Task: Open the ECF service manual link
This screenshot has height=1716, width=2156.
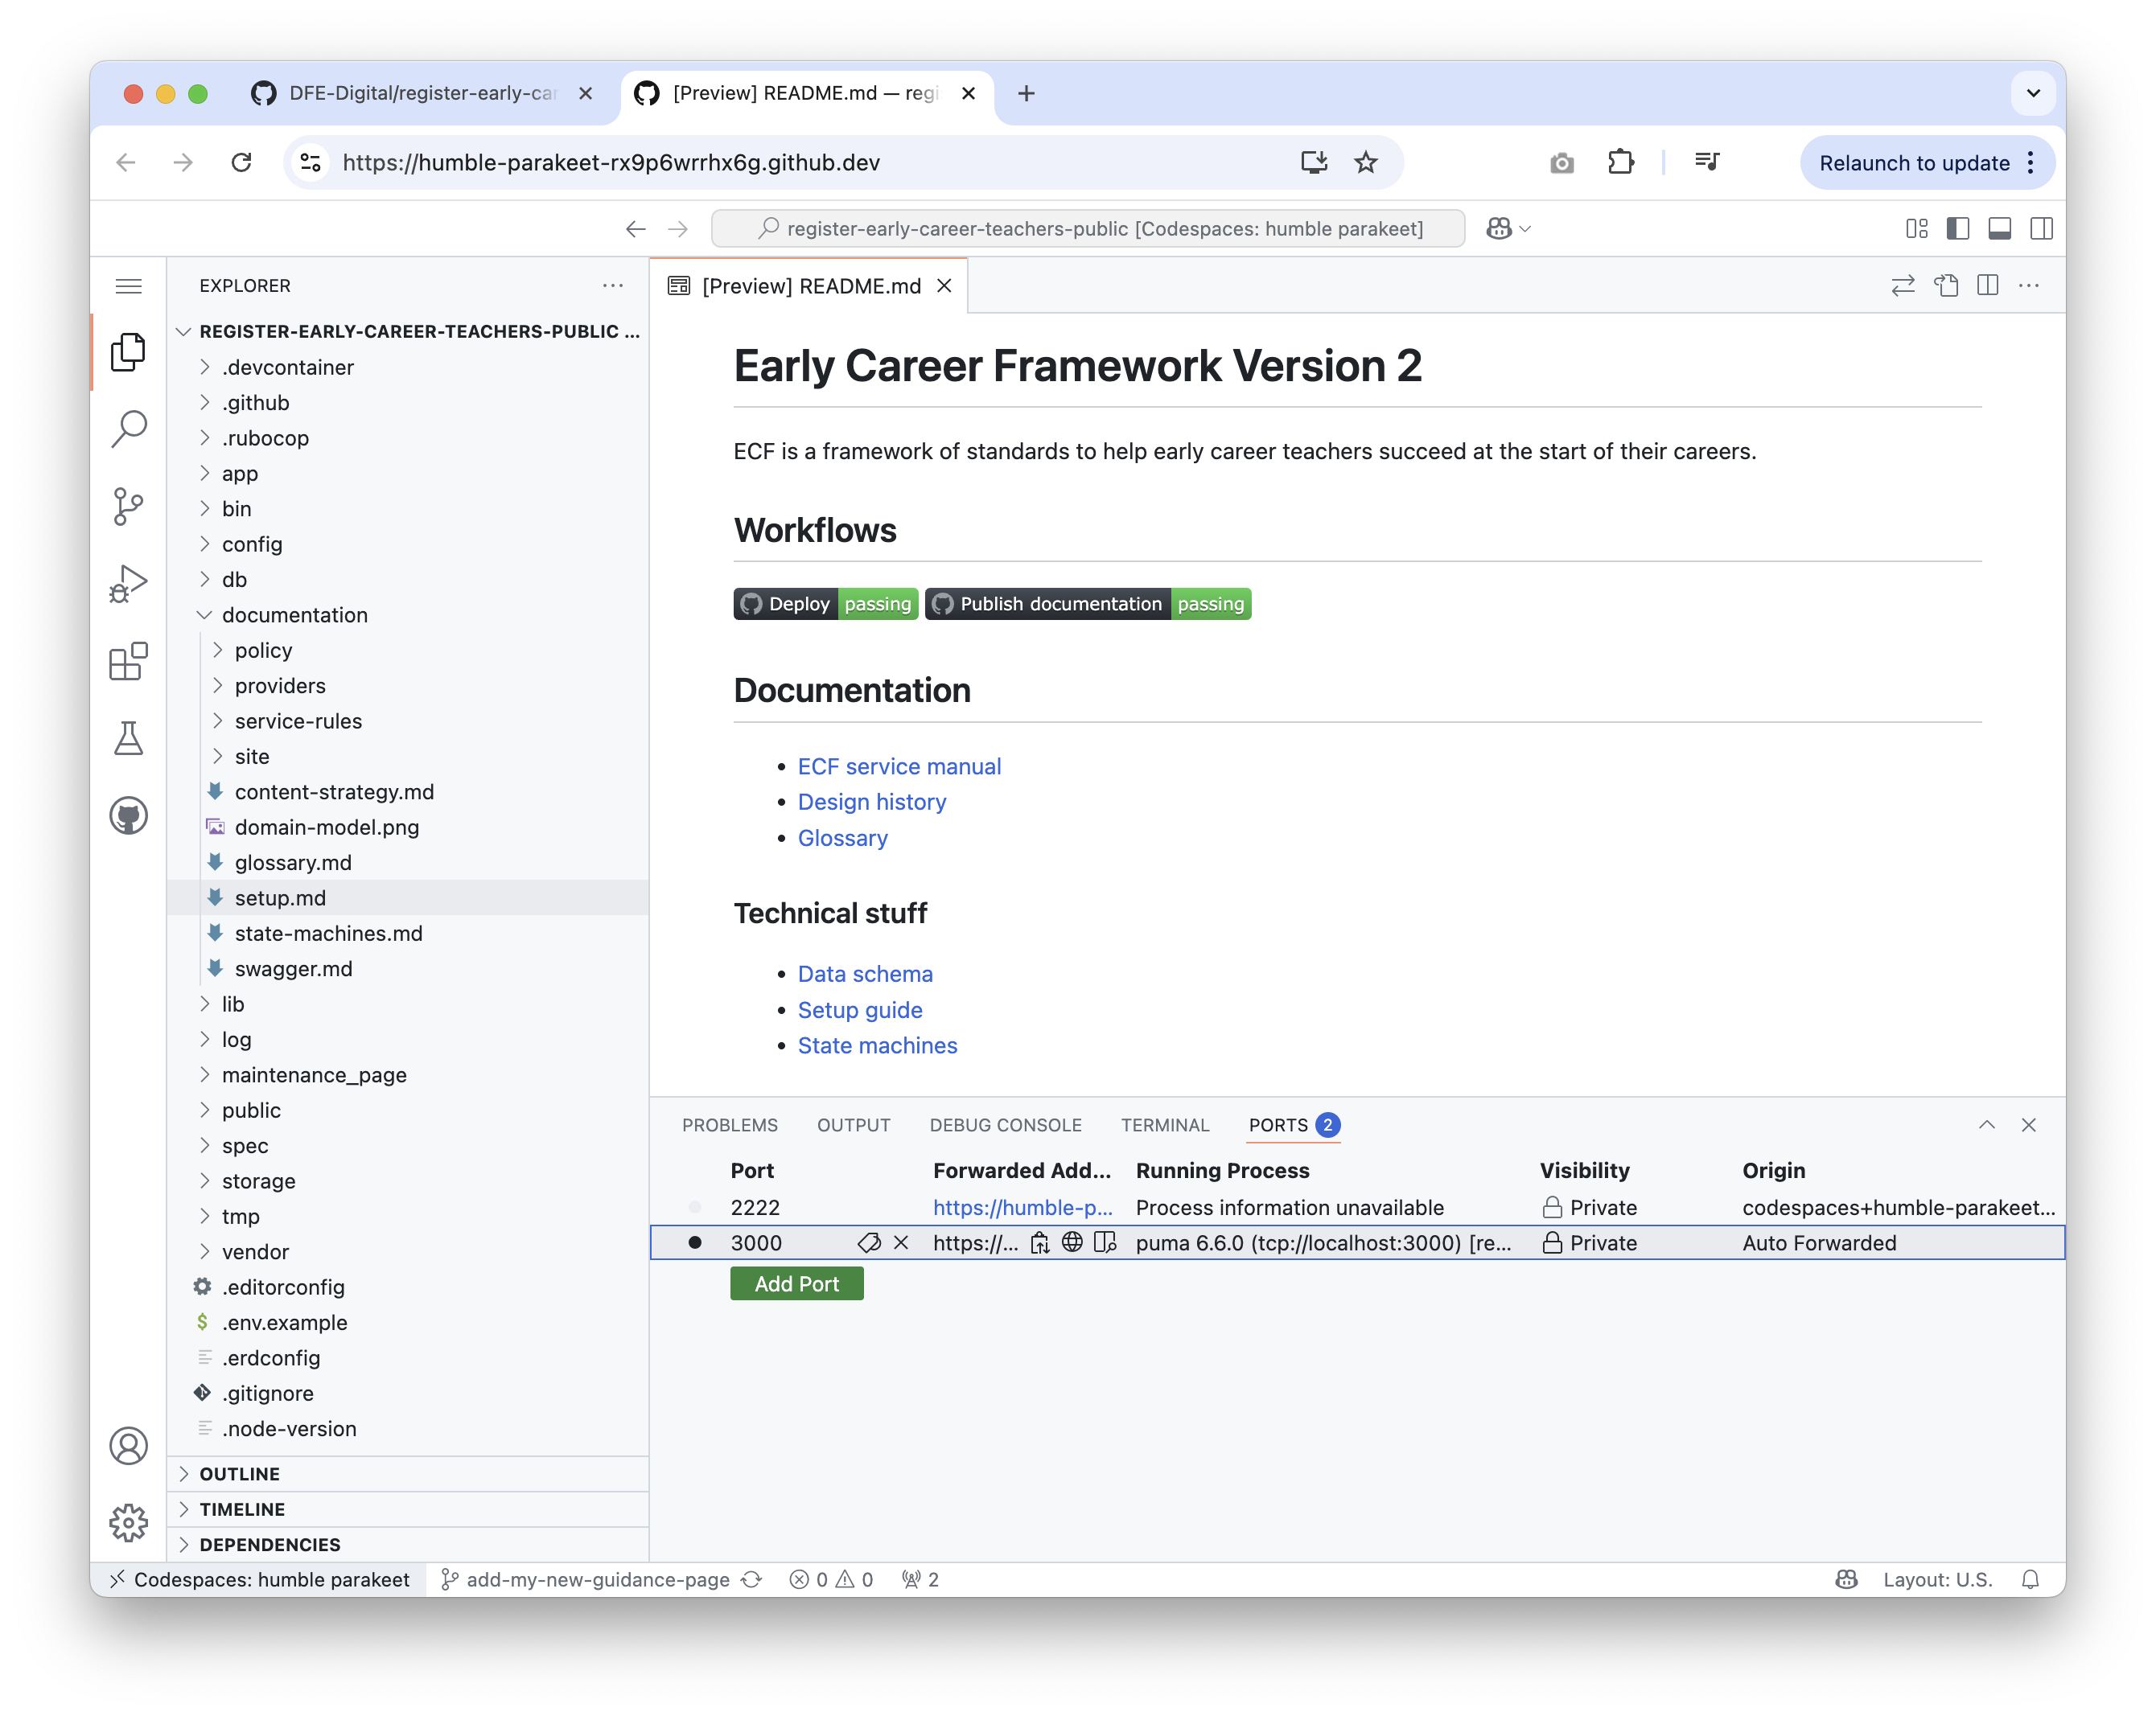Action: pos(899,766)
